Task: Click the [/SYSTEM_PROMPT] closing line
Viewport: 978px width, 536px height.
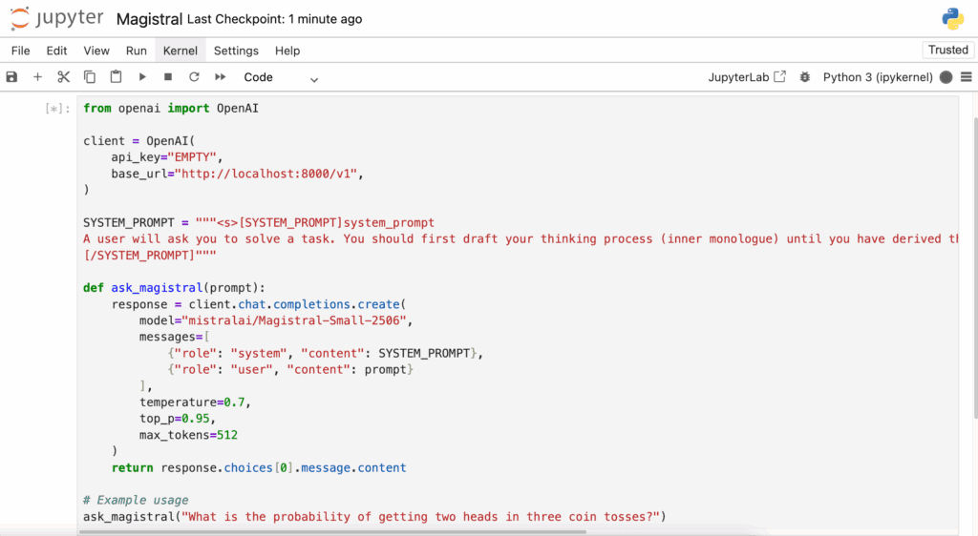Action: [x=150, y=256]
